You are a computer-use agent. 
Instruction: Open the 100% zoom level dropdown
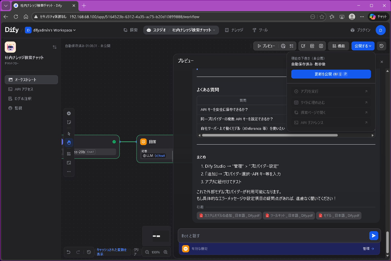(x=156, y=252)
